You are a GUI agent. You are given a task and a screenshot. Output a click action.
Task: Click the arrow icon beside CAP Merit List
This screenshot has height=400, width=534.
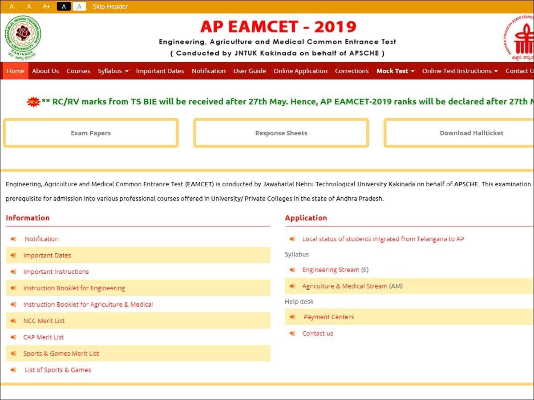pos(13,337)
